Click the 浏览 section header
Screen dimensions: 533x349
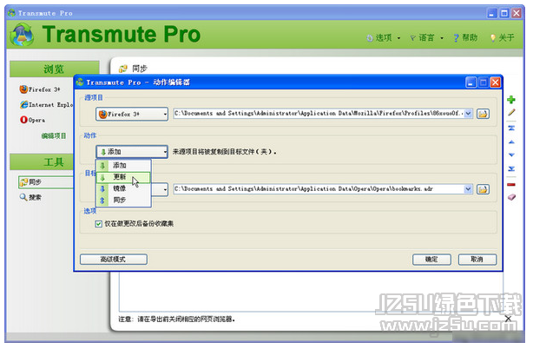(55, 69)
